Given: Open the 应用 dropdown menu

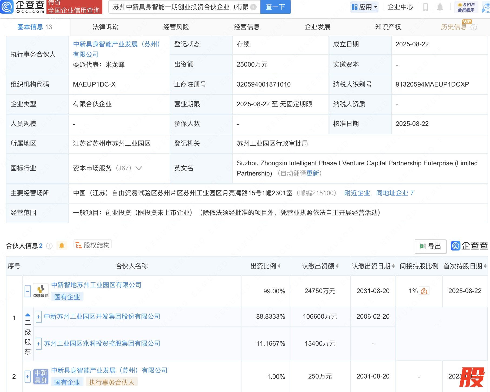Looking at the screenshot, I should tap(365, 7).
